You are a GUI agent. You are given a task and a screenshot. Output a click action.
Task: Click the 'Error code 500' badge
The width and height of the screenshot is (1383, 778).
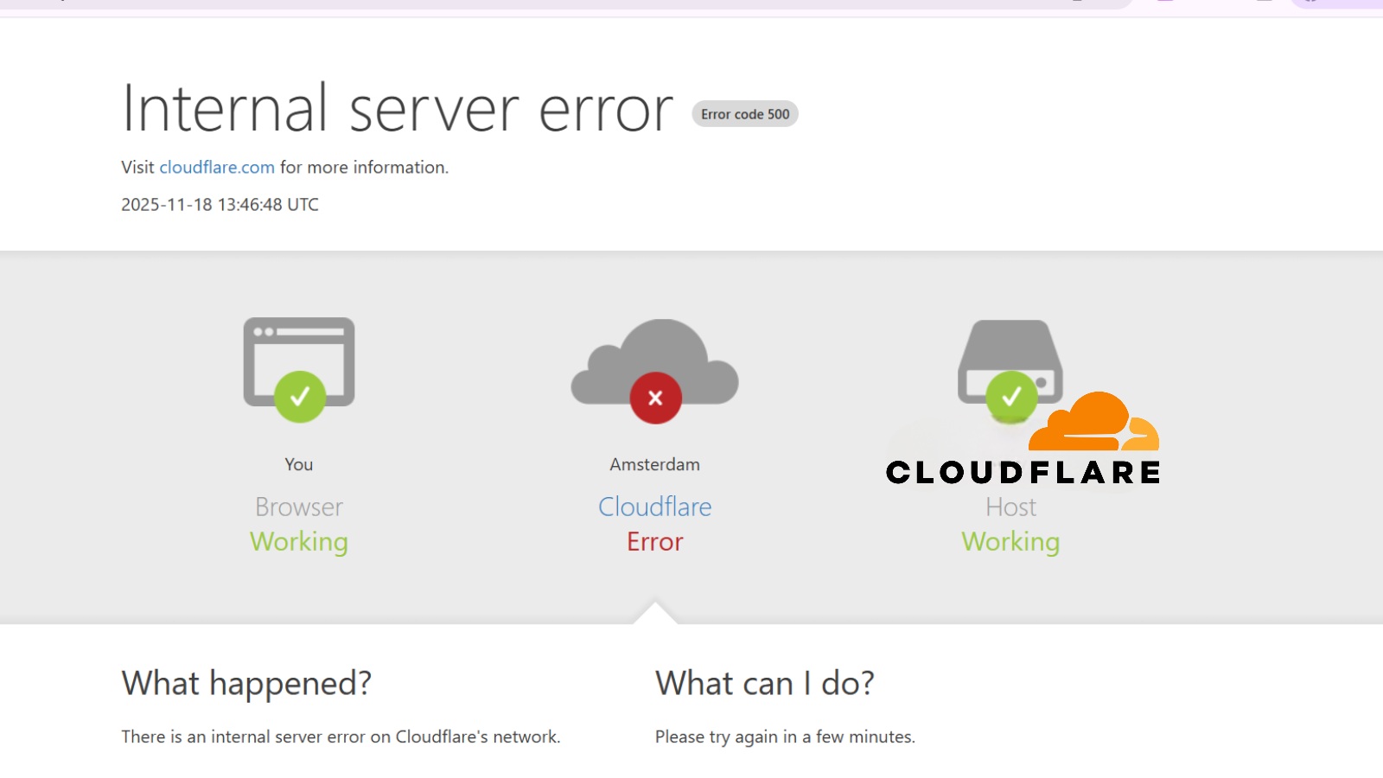tap(744, 113)
